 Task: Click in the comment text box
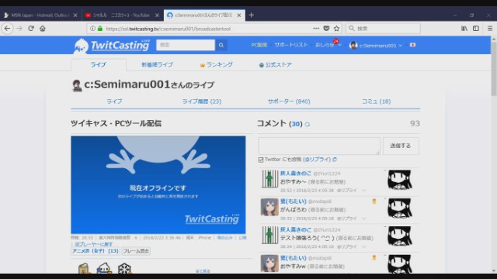[x=319, y=146]
